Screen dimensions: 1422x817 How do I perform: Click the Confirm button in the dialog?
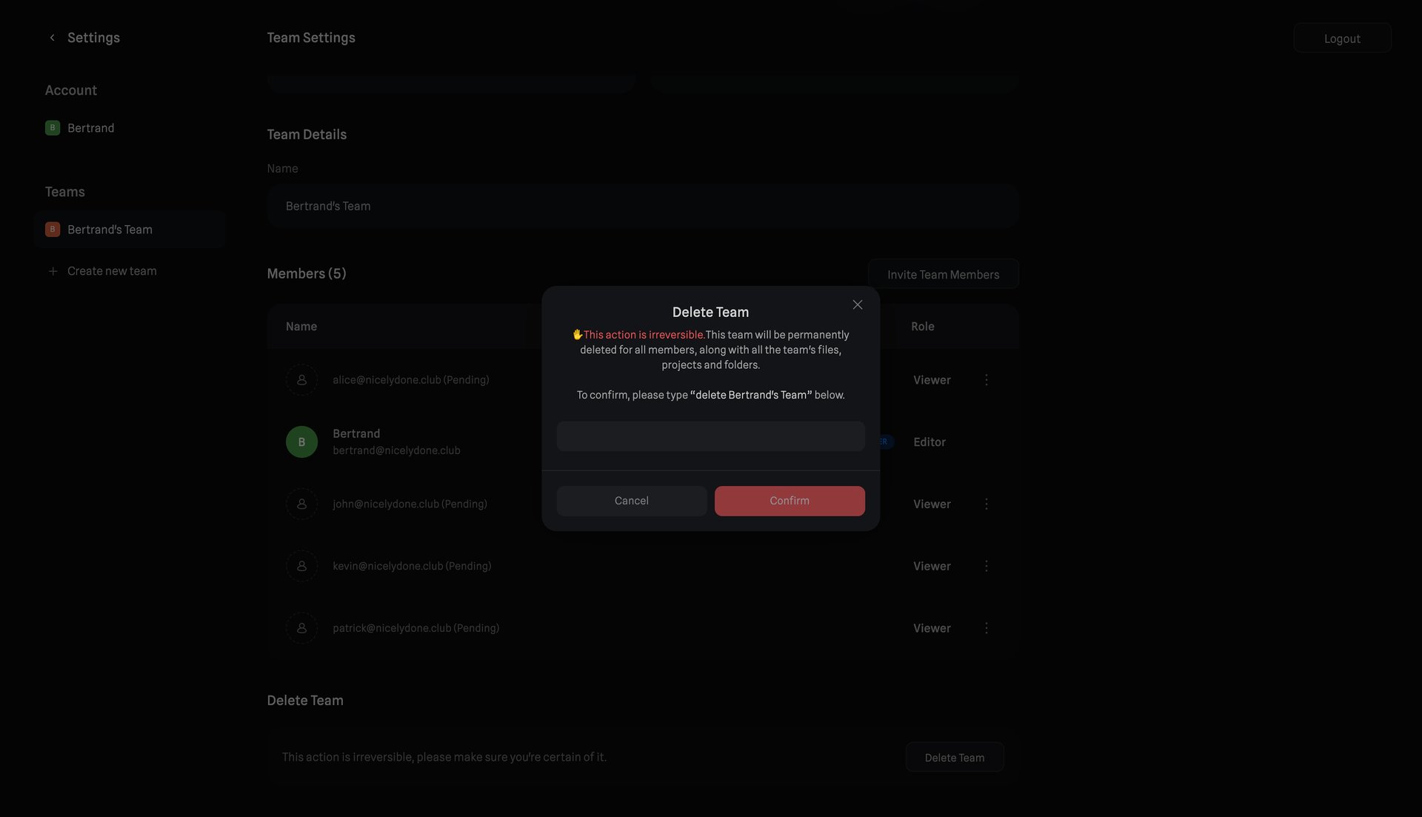coord(789,501)
